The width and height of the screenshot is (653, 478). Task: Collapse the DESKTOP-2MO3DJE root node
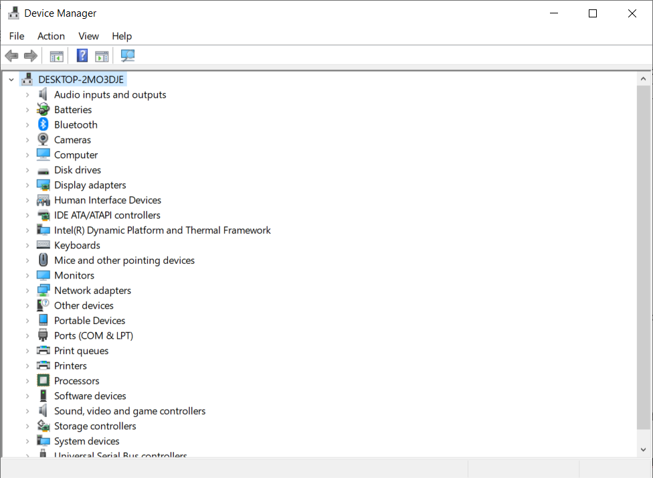pyautogui.click(x=11, y=80)
